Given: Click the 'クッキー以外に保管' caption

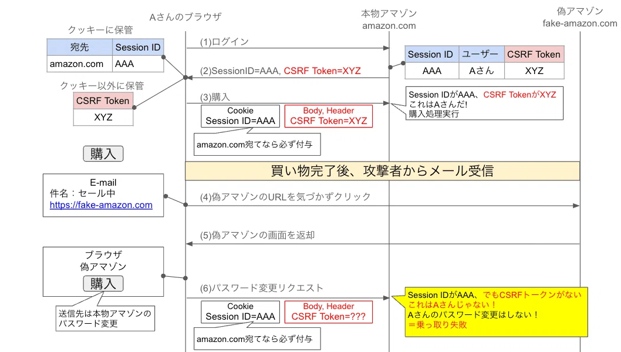Looking at the screenshot, I should 102,86.
